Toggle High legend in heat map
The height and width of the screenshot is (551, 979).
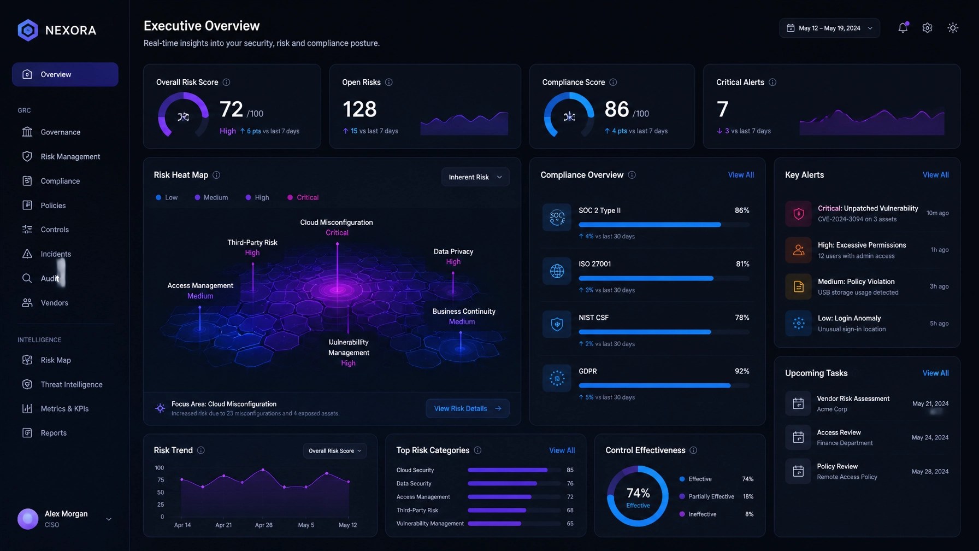(x=257, y=197)
